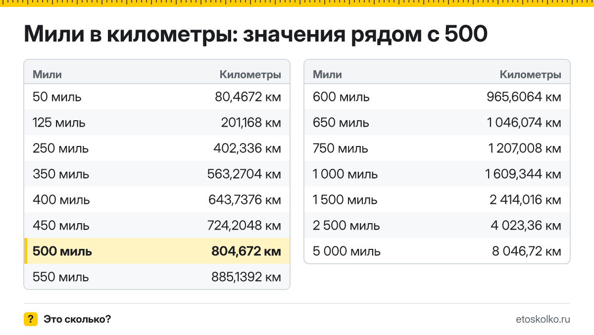
Task: Click the '724,2048 км' value
Action: click(244, 225)
